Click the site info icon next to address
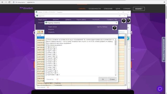This screenshot has height=94, width=167. pyautogui.click(x=14, y=2)
